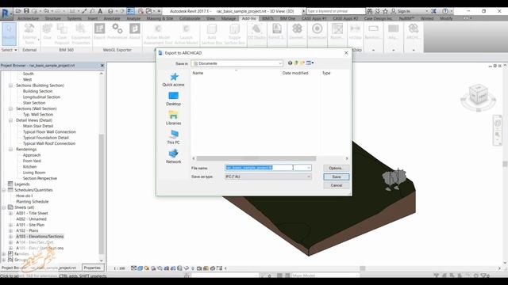Go back using dialog's back arrow icon
Viewport: 508px width, 285px height.
coord(290,63)
